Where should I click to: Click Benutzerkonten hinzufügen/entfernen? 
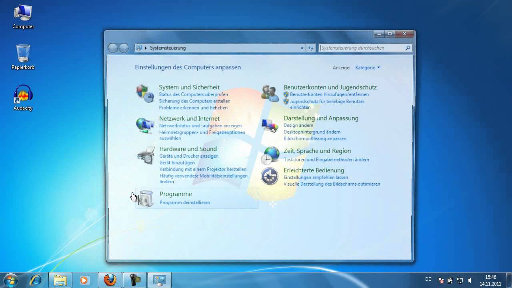pyautogui.click(x=329, y=94)
